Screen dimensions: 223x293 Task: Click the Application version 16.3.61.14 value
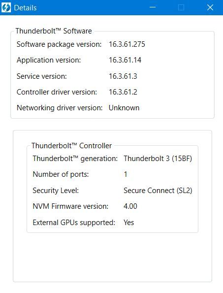point(125,60)
